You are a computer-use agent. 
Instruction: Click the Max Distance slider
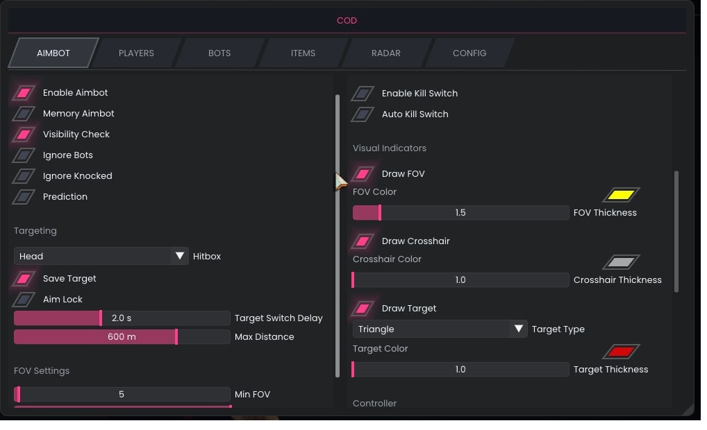pyautogui.click(x=122, y=337)
